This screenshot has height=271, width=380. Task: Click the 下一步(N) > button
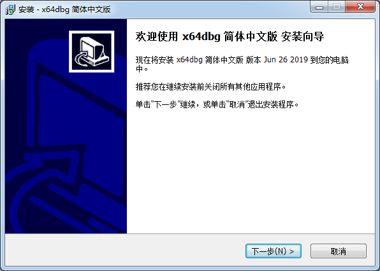(274, 251)
